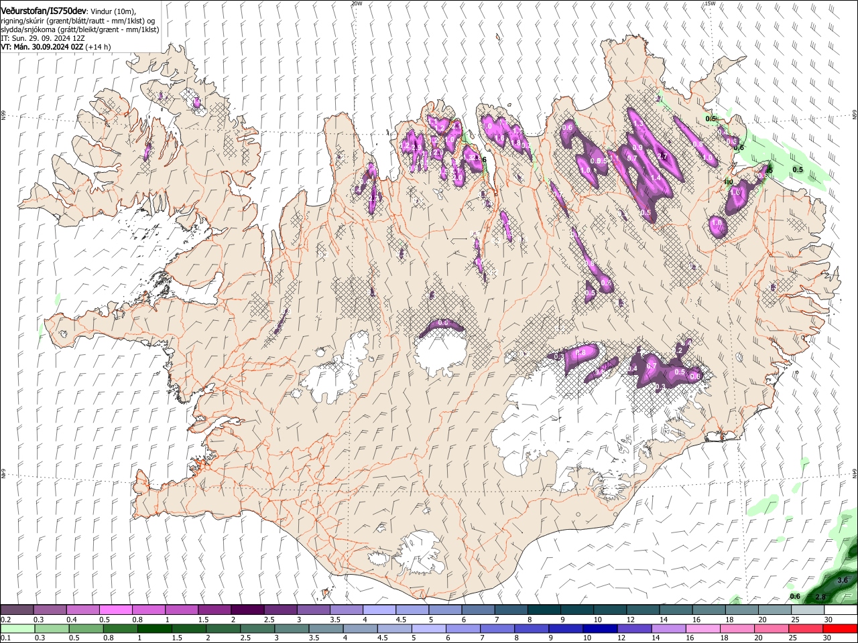The image size is (858, 643).
Task: Click the 3.6 rainfall value on map
Action: click(x=843, y=580)
